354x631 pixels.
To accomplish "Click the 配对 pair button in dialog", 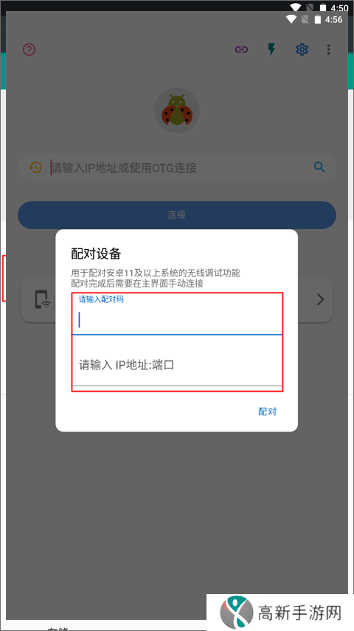I will tap(267, 412).
